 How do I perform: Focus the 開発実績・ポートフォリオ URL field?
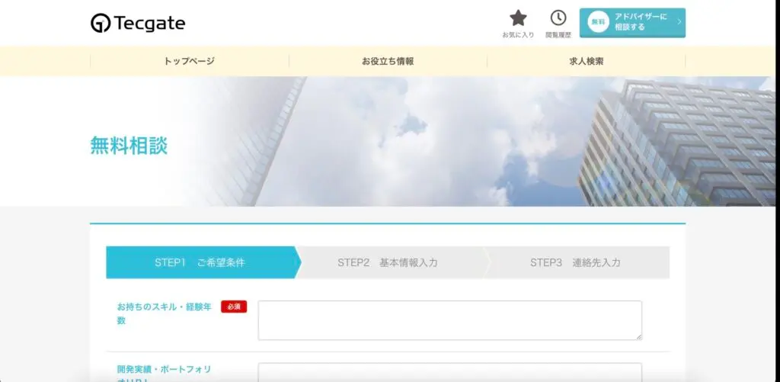click(x=449, y=372)
